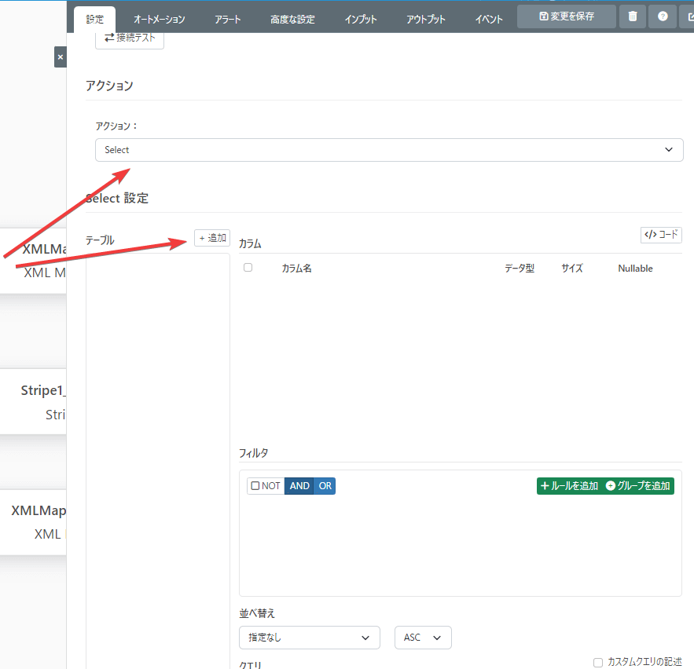Open the イベント tab
This screenshot has width=694, height=669.
pos(489,20)
